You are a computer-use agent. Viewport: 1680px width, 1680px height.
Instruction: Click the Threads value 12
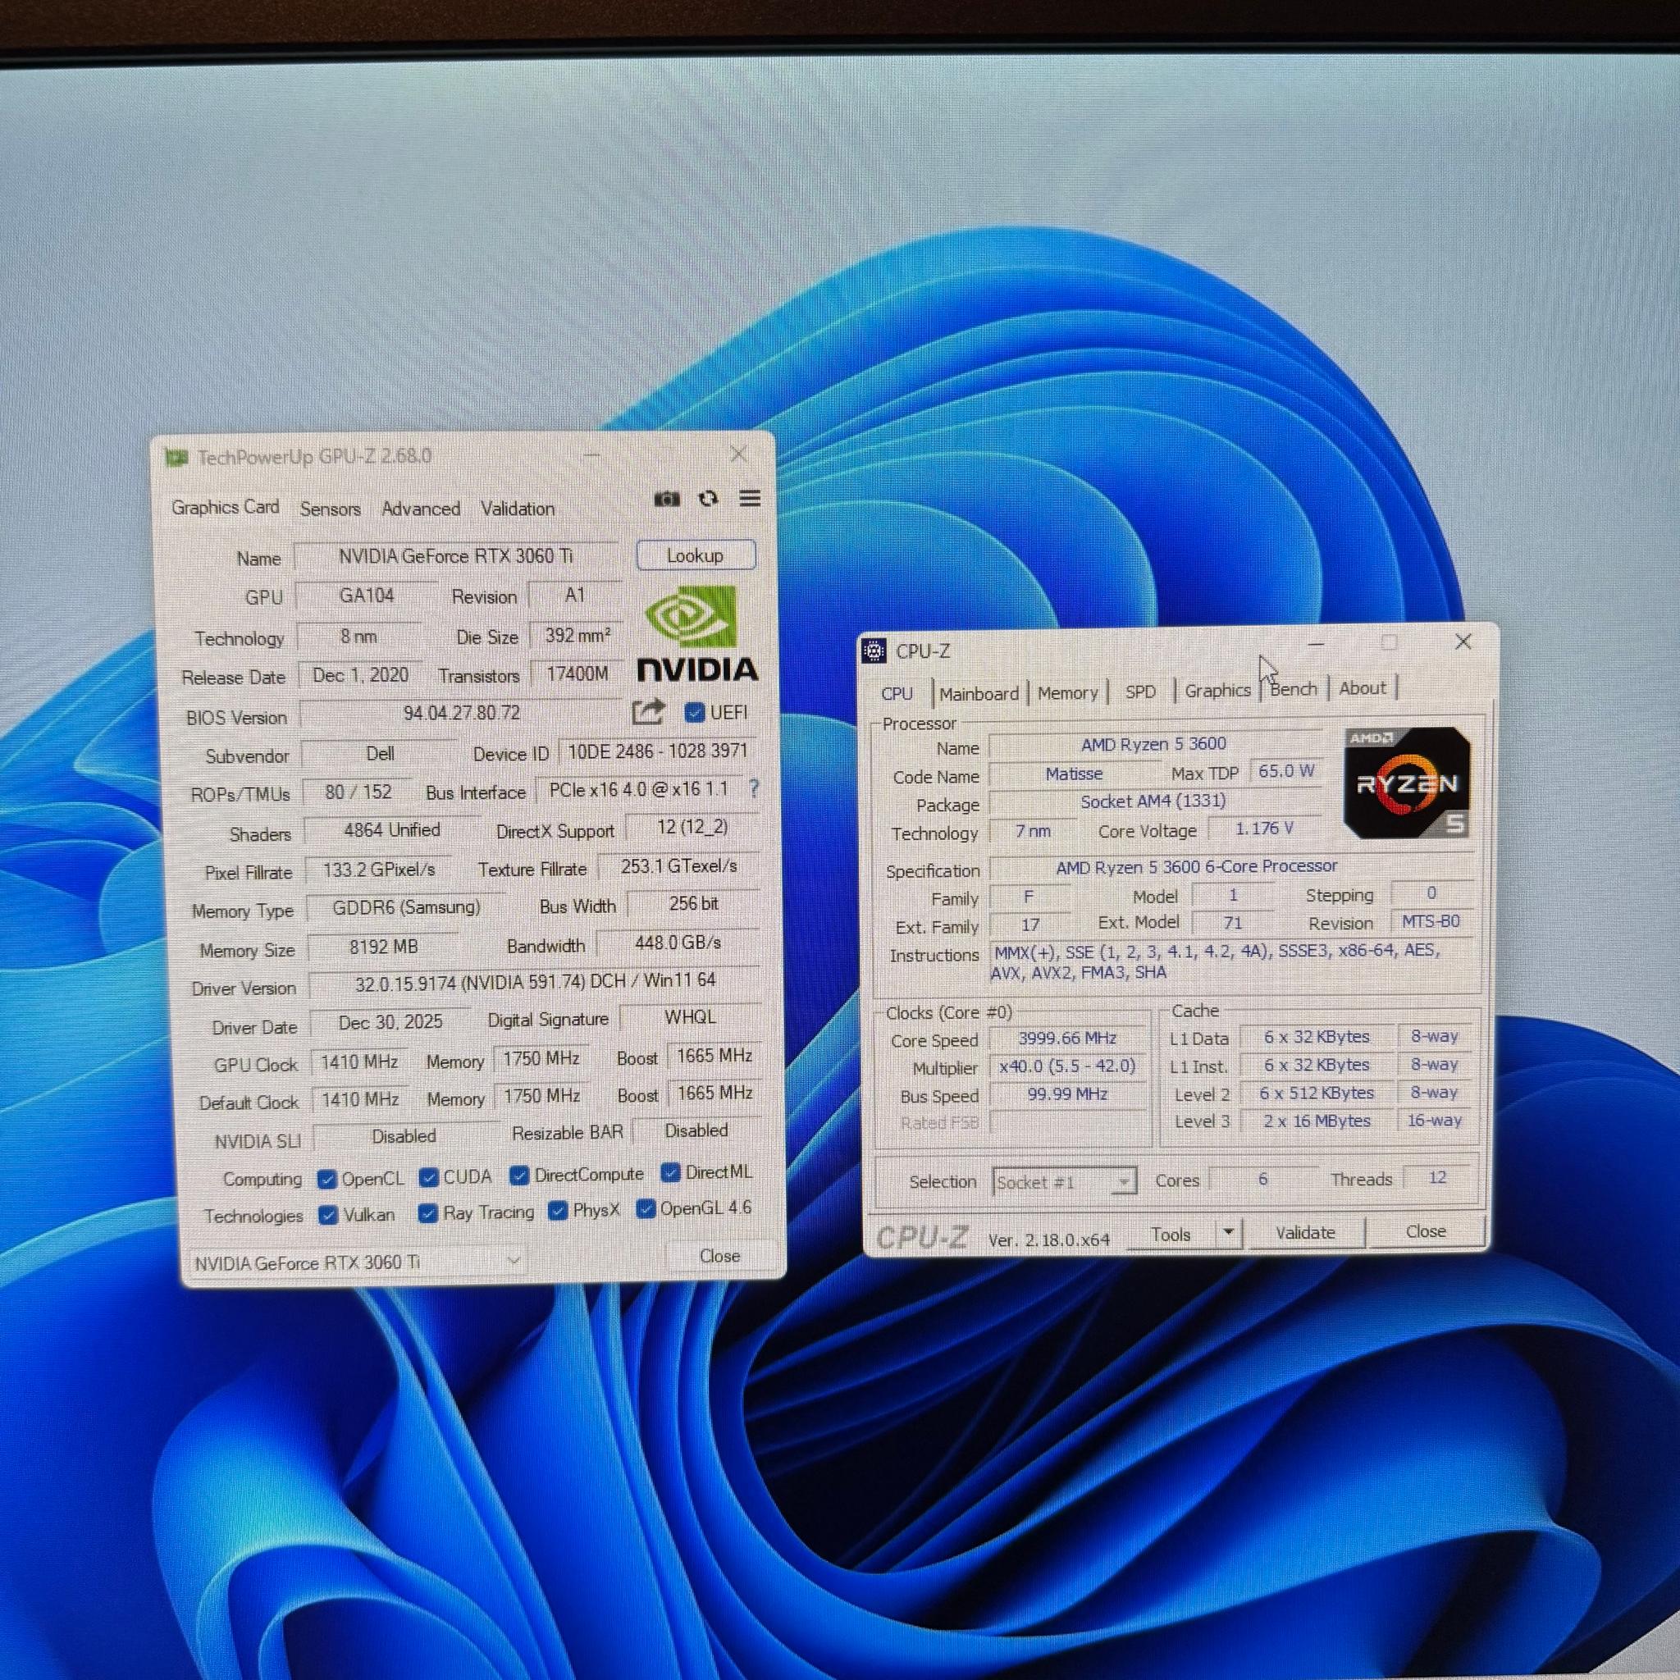coord(1437,1178)
